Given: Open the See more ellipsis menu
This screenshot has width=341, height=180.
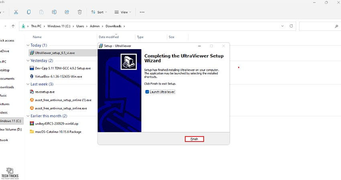Looking at the screenshot, I should tap(142, 12).
